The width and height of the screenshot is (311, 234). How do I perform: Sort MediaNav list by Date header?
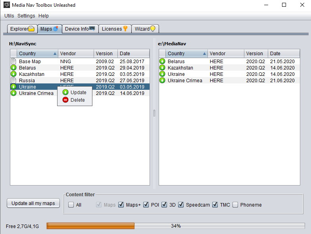[284, 53]
